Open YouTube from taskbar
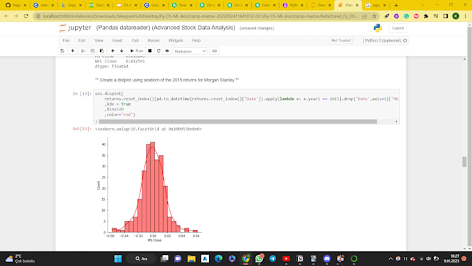This screenshot has width=472, height=266. [286, 258]
